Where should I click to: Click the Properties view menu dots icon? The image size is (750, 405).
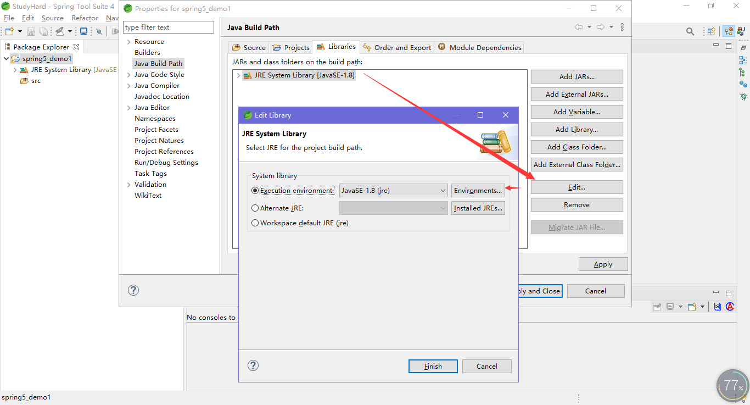pos(622,27)
